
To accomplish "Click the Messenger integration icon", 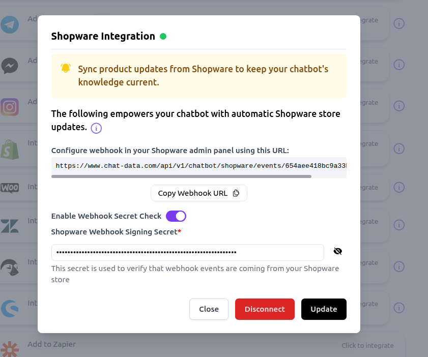I will click(10, 66).
